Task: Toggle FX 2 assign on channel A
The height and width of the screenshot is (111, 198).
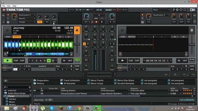Action: tap(88, 44)
